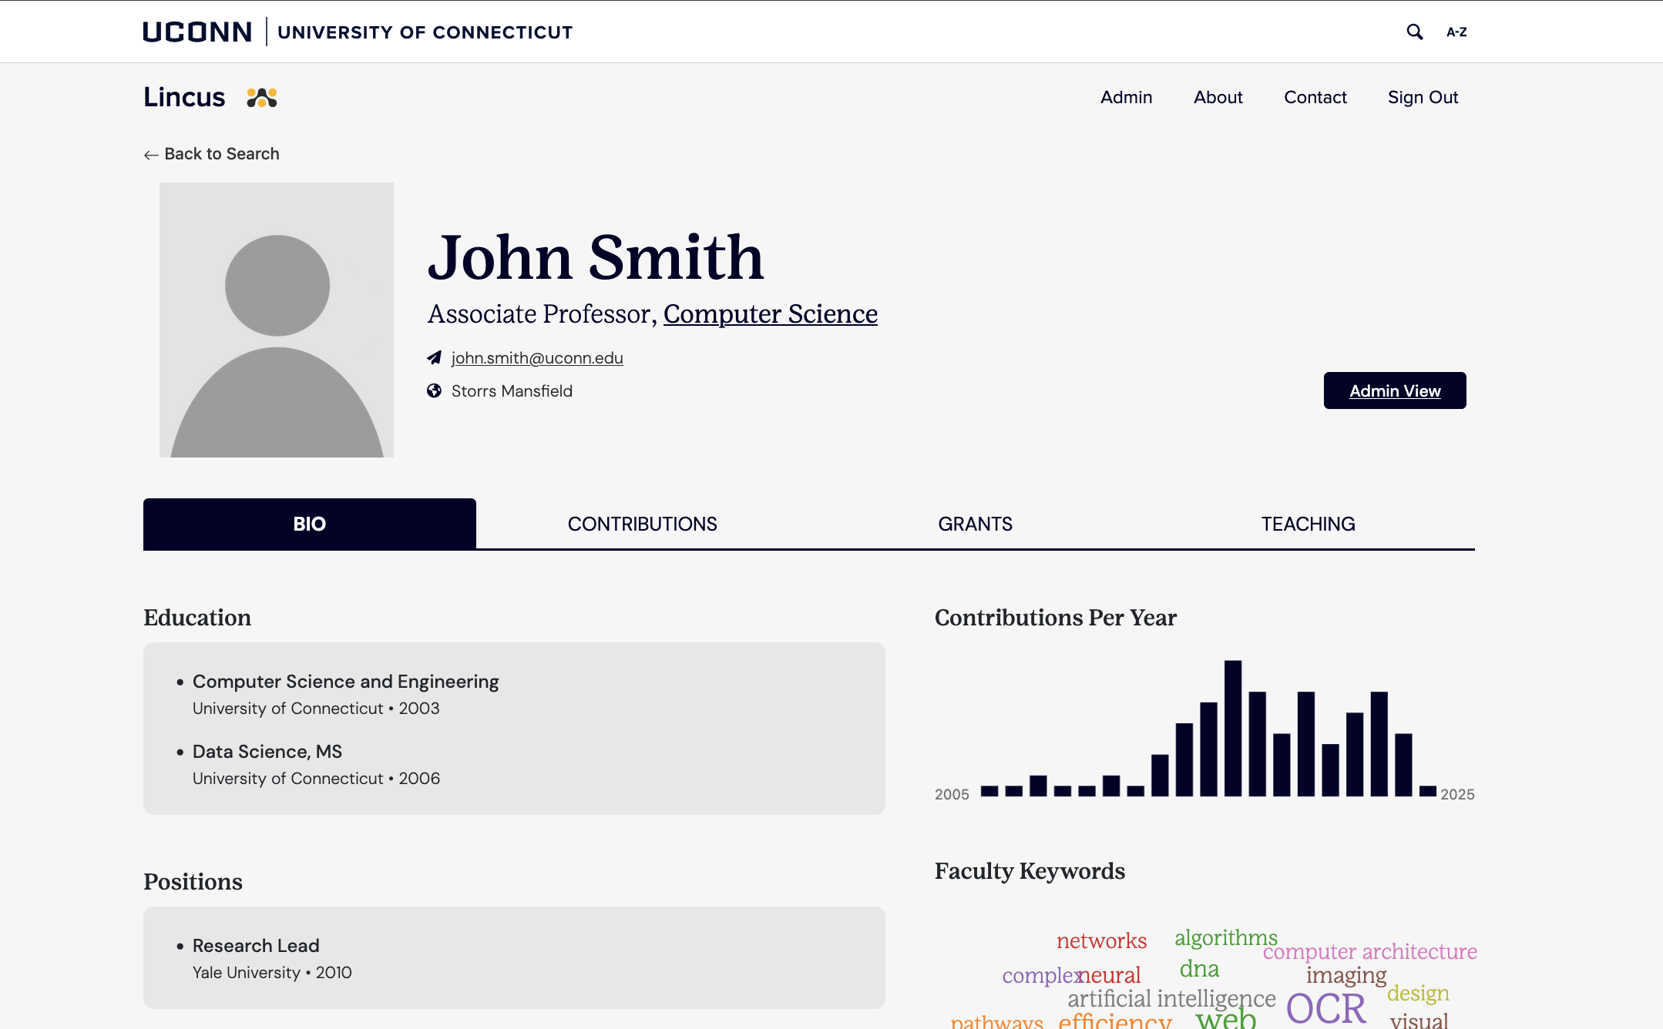Image resolution: width=1663 pixels, height=1029 pixels.
Task: Switch to the CONTRIBUTIONS tab
Action: coord(642,524)
